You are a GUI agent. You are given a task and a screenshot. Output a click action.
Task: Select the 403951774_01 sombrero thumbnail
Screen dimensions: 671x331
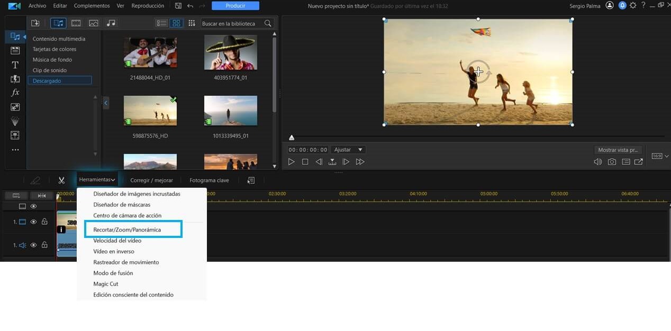point(230,52)
